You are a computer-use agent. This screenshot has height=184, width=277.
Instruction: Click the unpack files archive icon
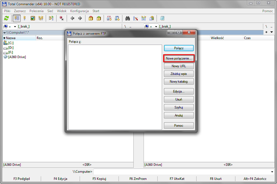(99, 18)
